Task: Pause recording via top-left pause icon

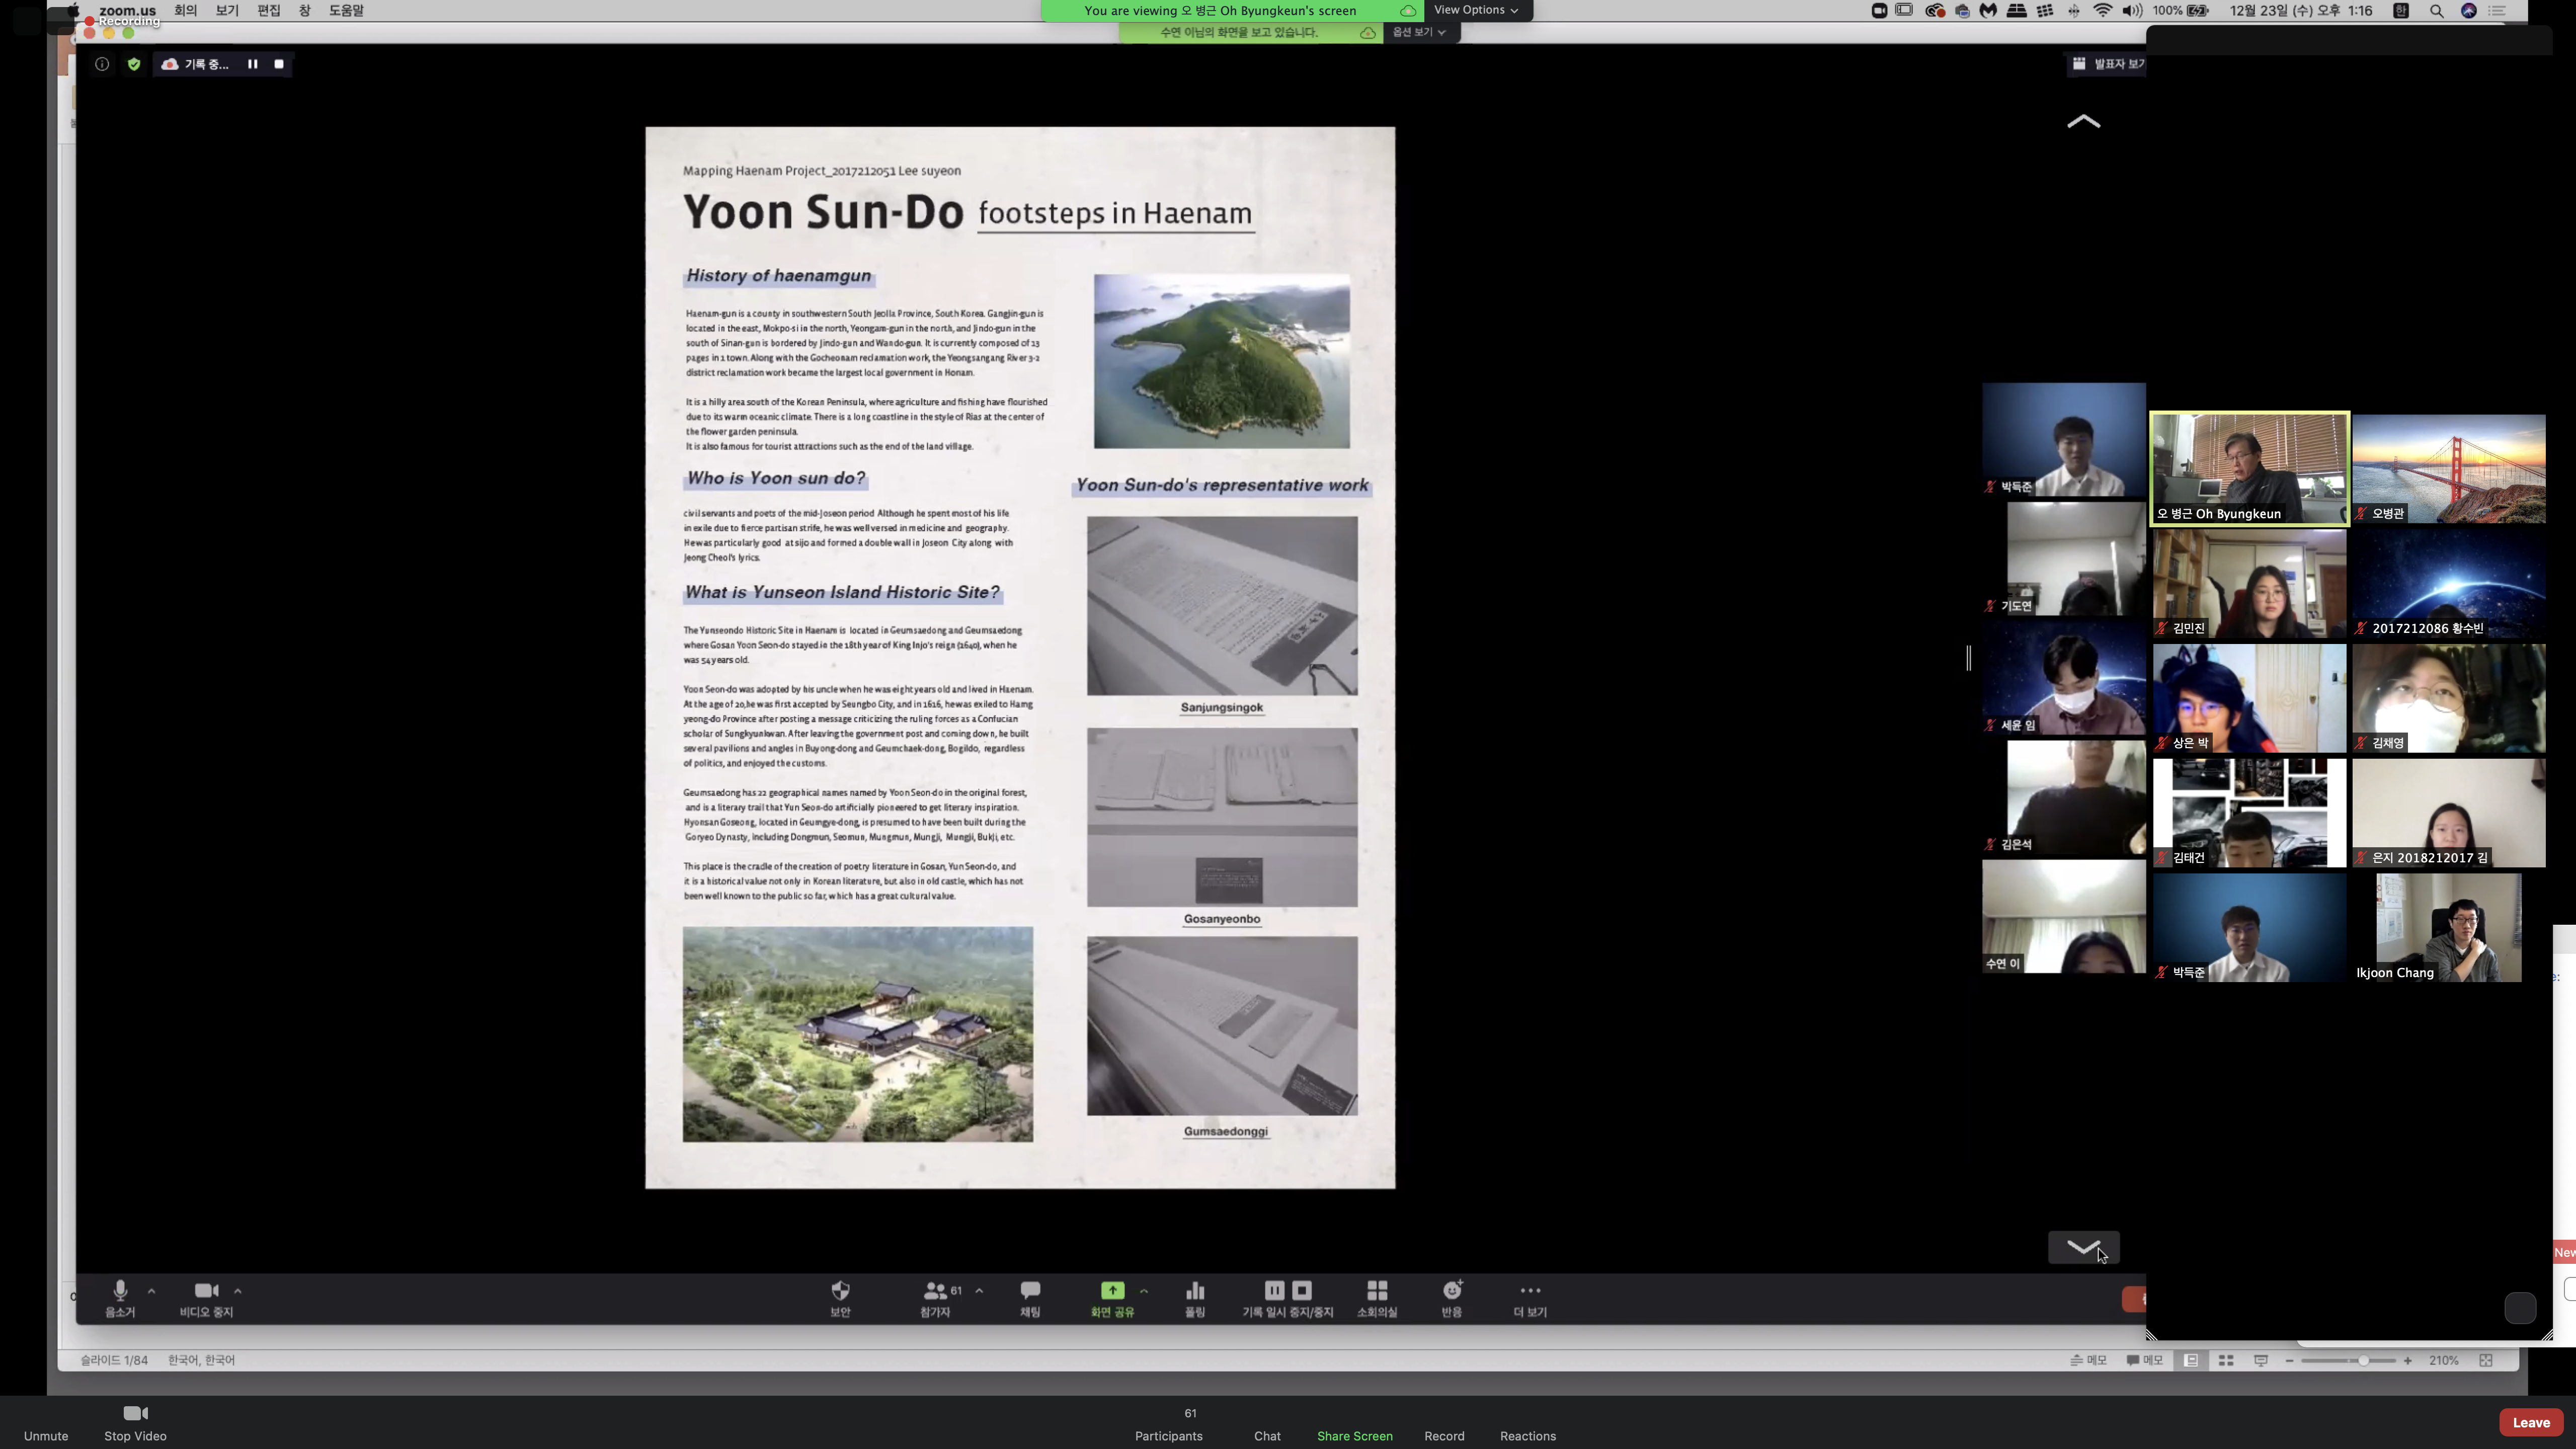Action: 253,64
